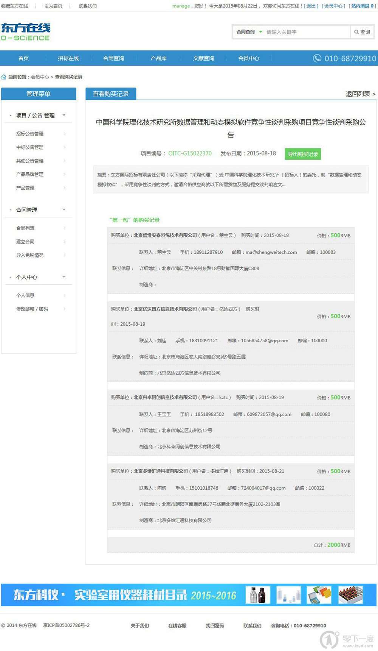Click 设为首页 in top bar
Image resolution: width=378 pixels, height=651 pixels.
(x=53, y=6)
